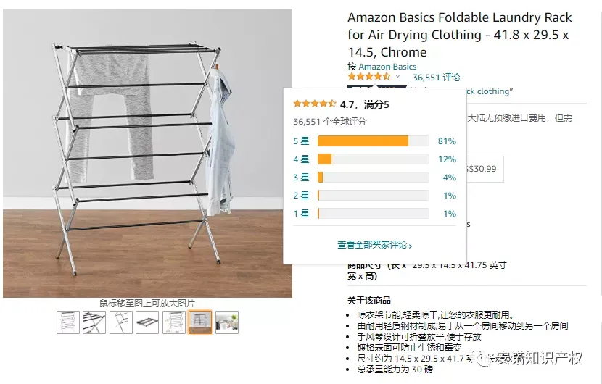
Task: Click the main drying rack product image
Action: [x=147, y=153]
